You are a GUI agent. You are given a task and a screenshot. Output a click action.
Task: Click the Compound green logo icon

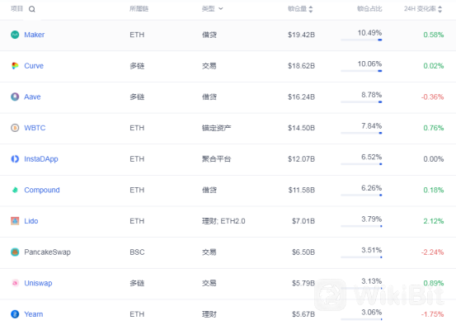pyautogui.click(x=15, y=190)
